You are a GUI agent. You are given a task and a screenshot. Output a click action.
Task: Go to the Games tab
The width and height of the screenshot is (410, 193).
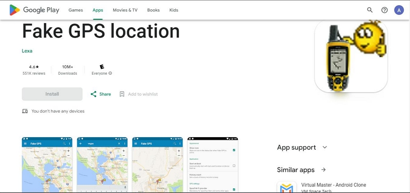tap(75, 10)
